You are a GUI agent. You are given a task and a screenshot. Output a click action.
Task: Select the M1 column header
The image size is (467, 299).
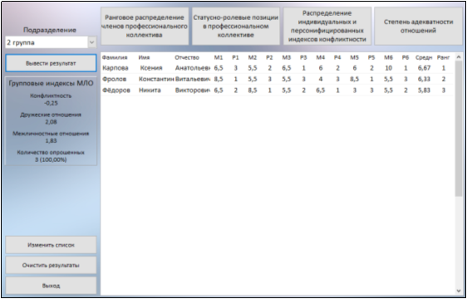[219, 57]
